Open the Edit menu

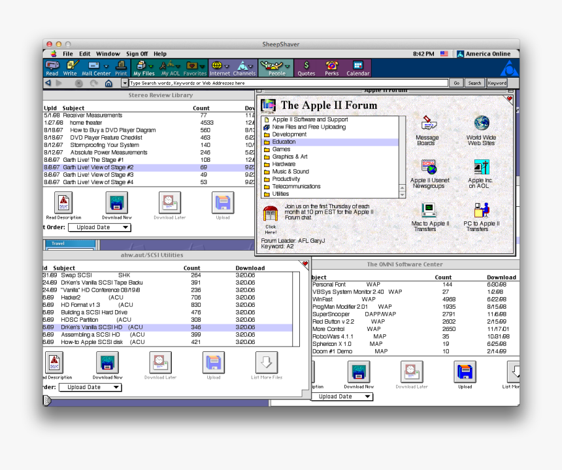84,54
